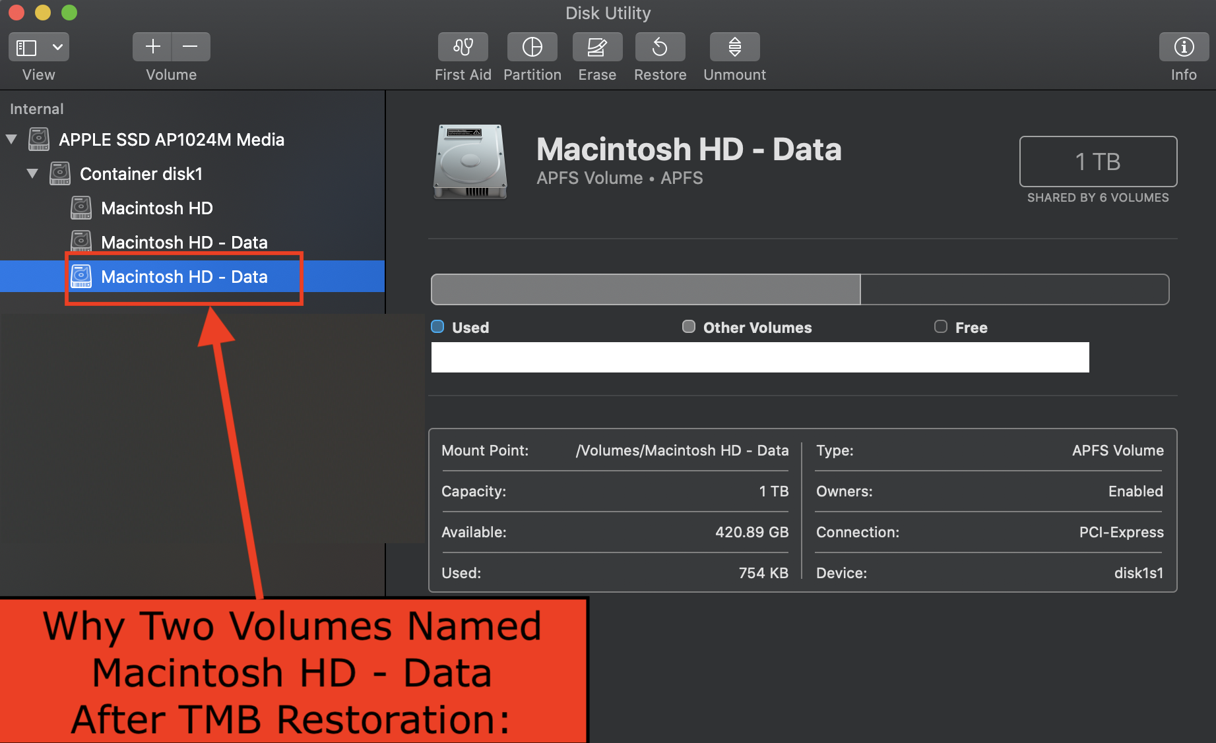Click the Device value disk1s1
1216x743 pixels.
coord(1139,573)
